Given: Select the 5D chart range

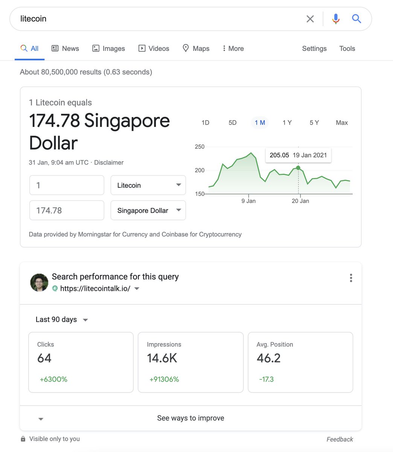Looking at the screenshot, I should [x=233, y=123].
